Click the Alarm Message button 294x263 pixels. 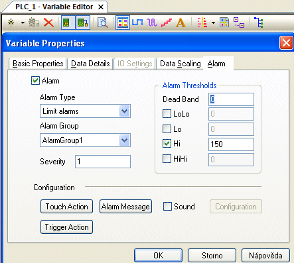pyautogui.click(x=125, y=207)
